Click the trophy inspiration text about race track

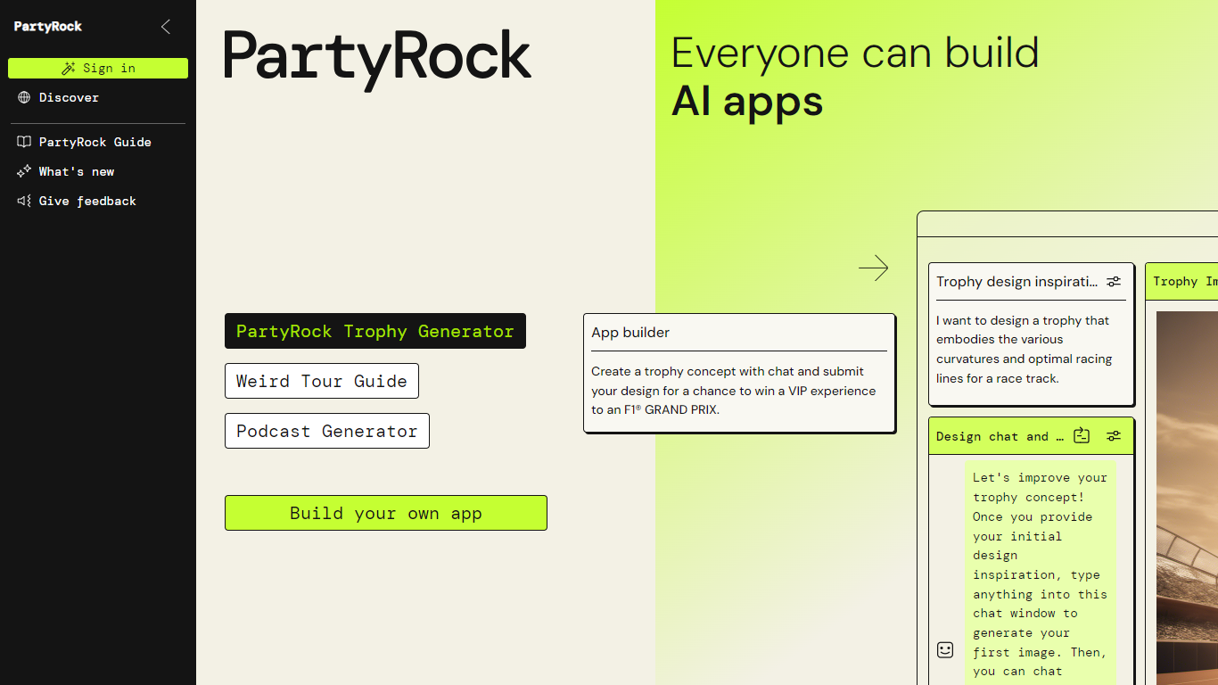[1025, 349]
